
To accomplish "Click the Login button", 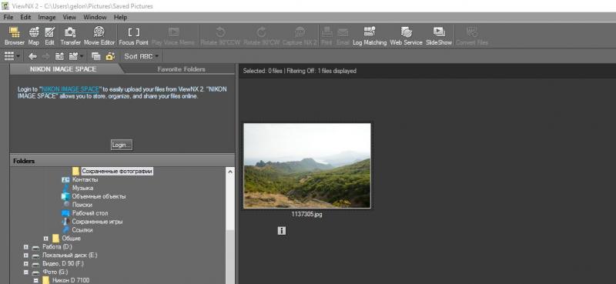I will [x=122, y=145].
